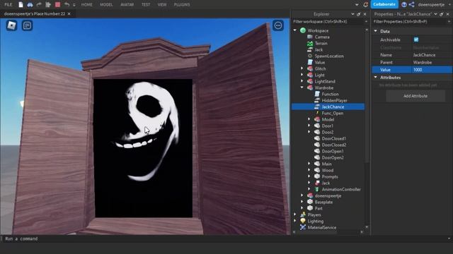Viewport: 453px width, 254px height.
Task: Collapse the Attributes section
Action: (x=376, y=78)
